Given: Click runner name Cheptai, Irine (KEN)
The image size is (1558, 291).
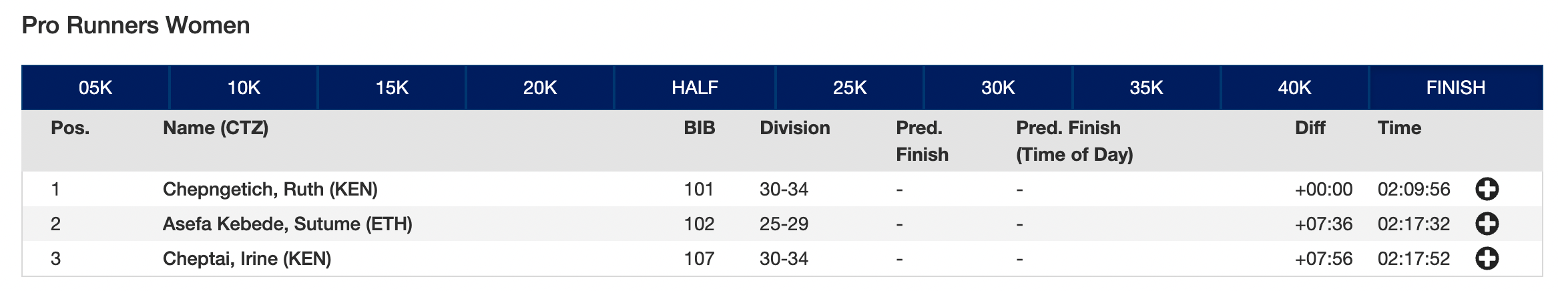Looking at the screenshot, I should (247, 259).
